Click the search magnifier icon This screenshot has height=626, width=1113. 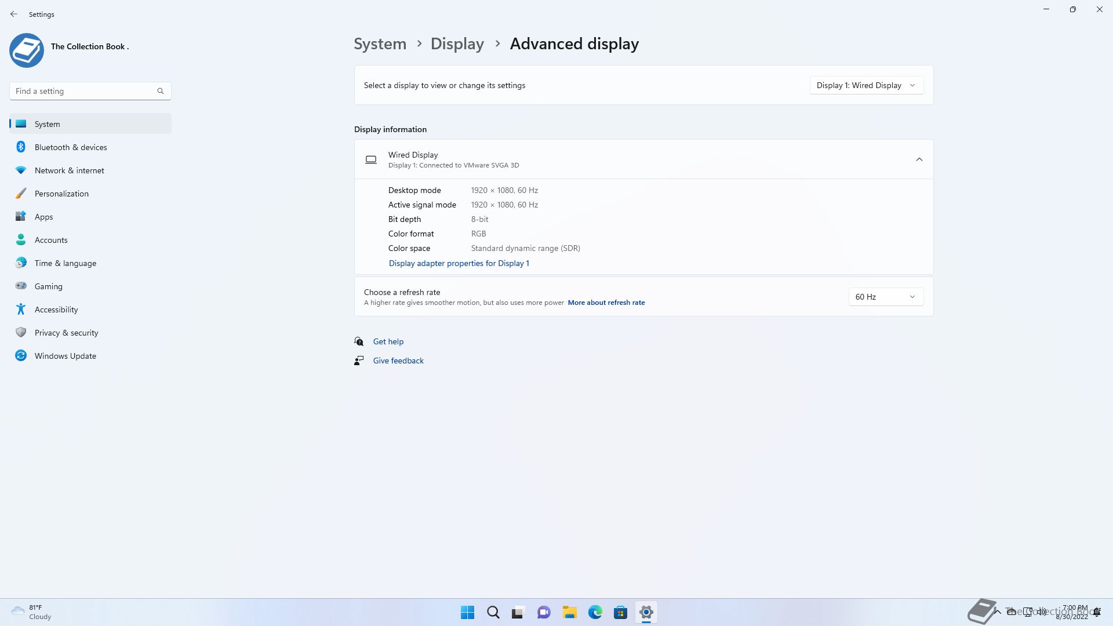pos(161,91)
